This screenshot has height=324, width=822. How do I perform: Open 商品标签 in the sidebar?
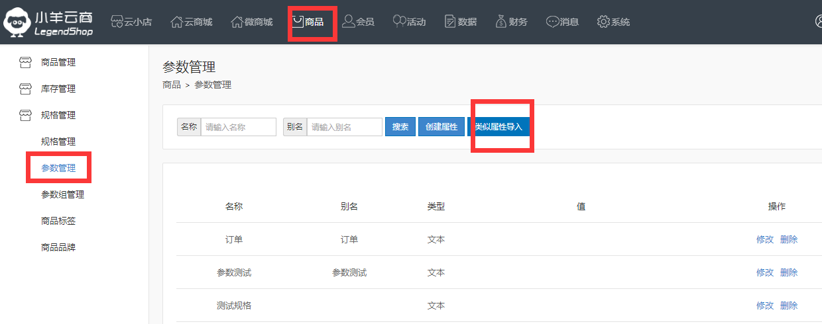click(58, 221)
